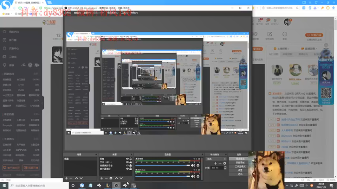The width and height of the screenshot is (337, 189).
Task: Click 开始录制 button in Controls
Action: coord(238,163)
